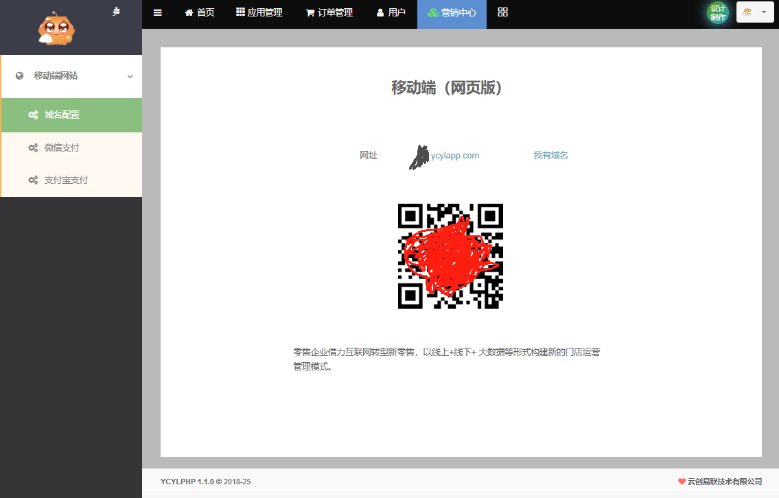
Task: Collapse the 移动端网站 sidebar section
Action: tap(130, 76)
